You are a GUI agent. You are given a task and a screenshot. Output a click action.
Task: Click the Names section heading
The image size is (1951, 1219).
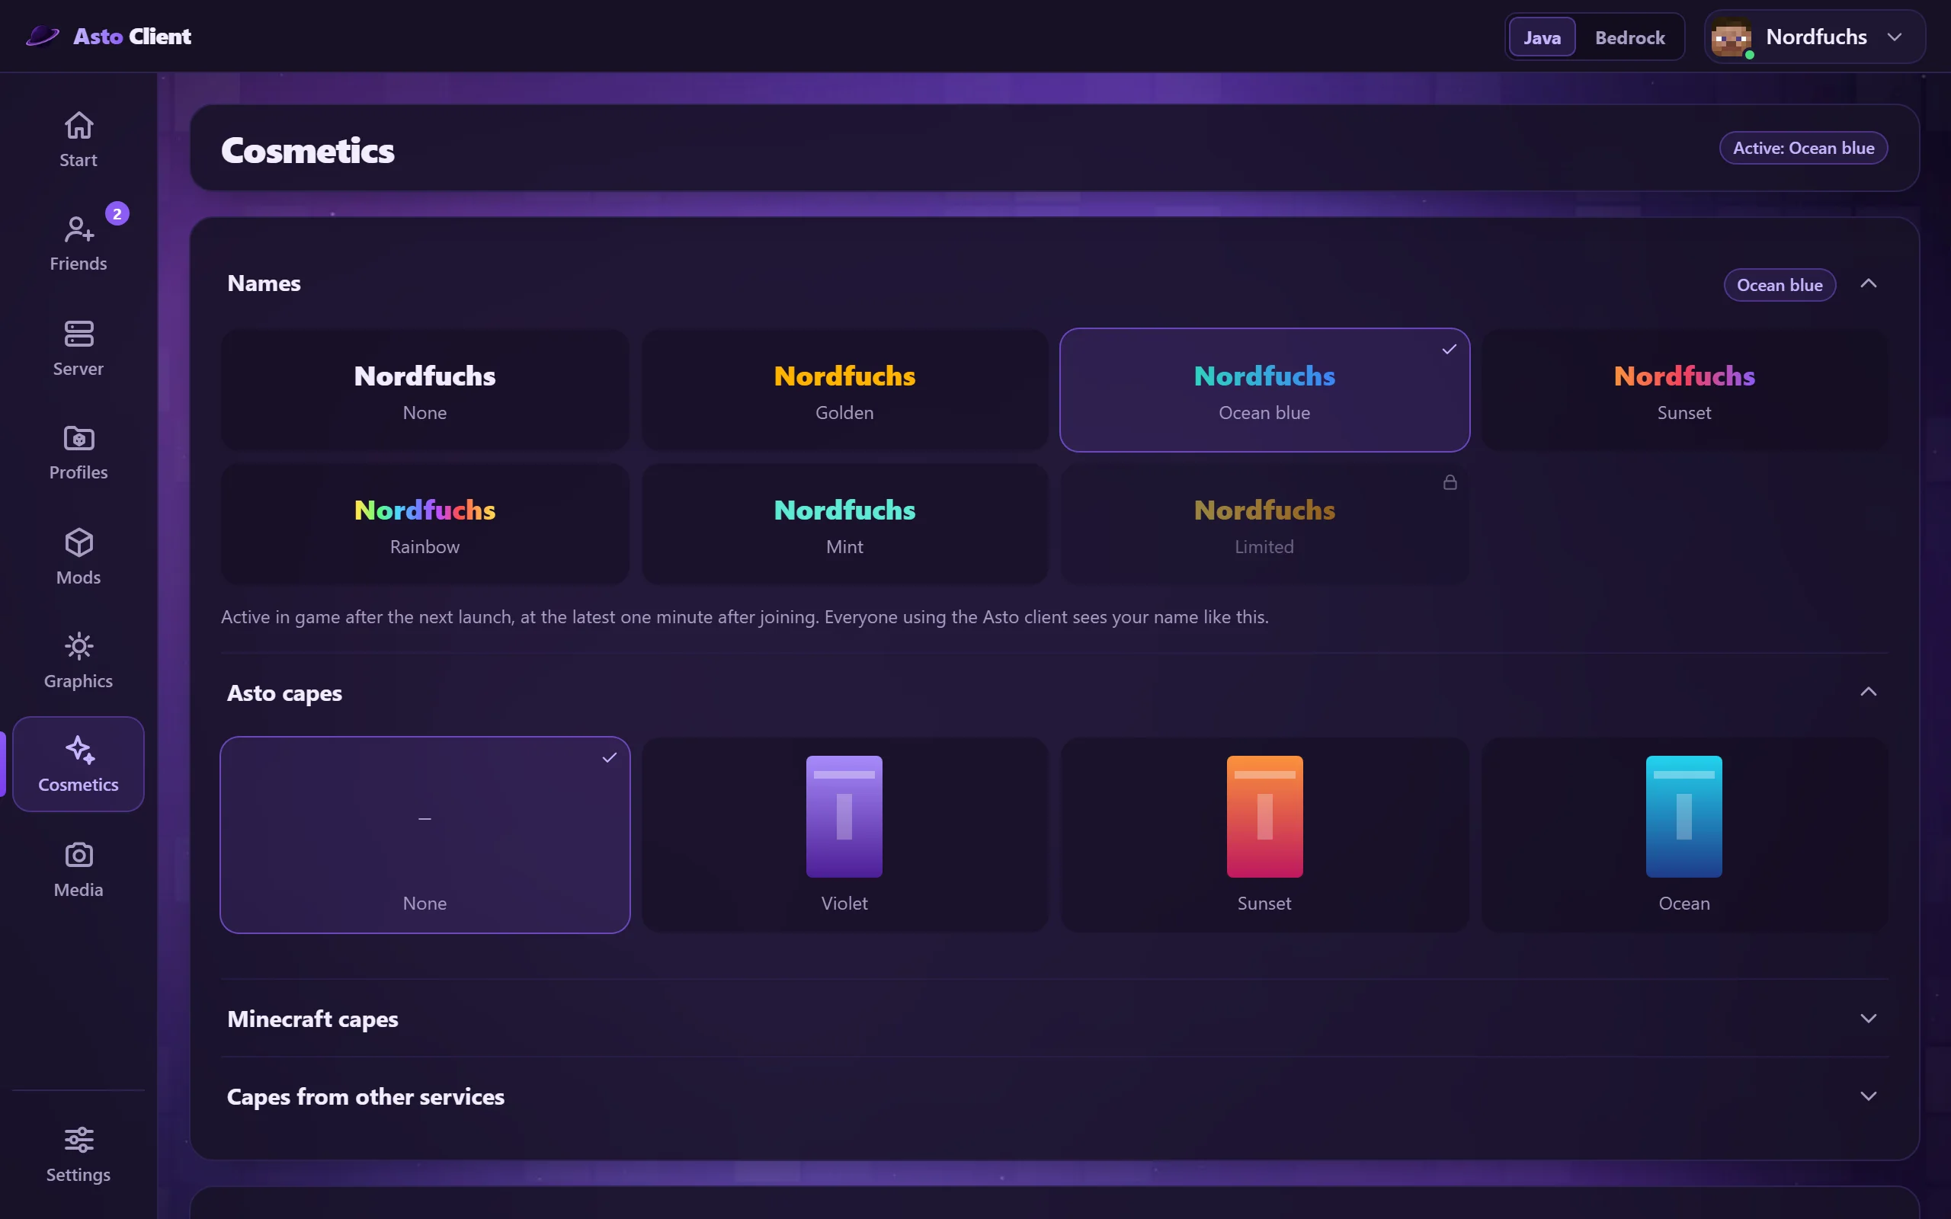pos(264,283)
